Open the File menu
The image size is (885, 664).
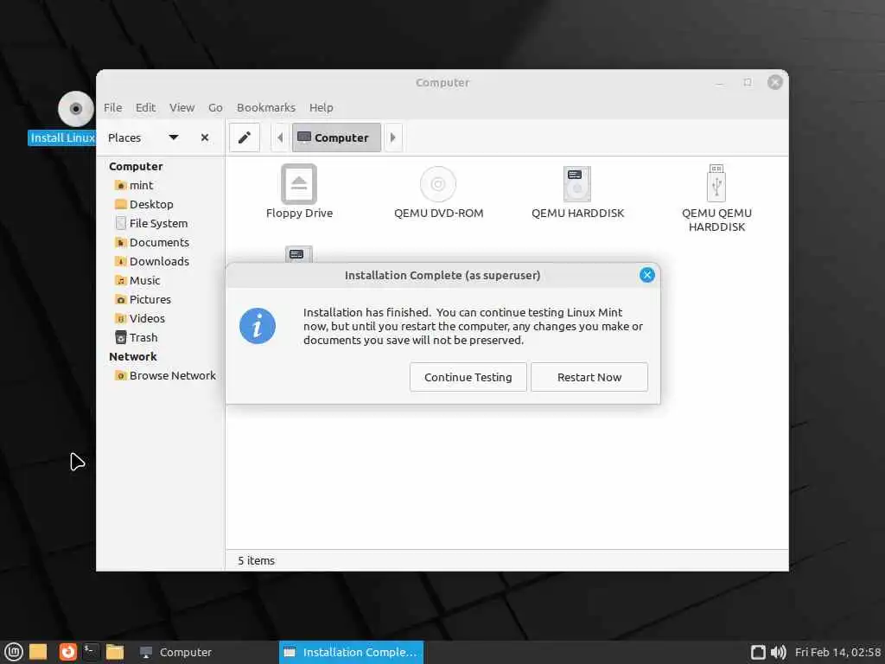pyautogui.click(x=113, y=107)
